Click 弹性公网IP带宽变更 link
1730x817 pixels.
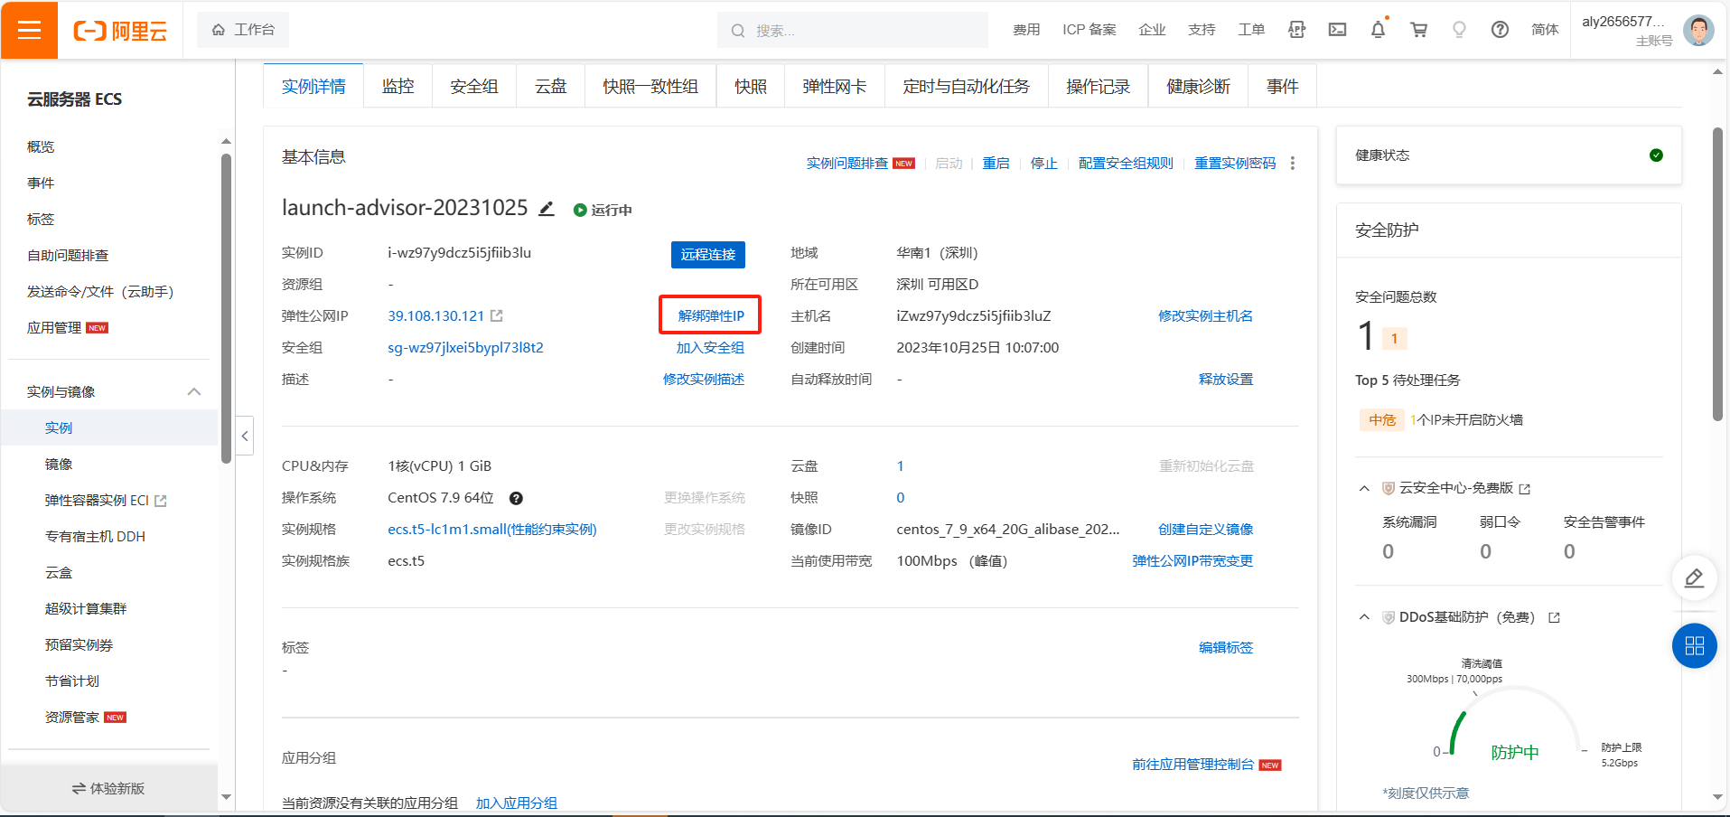[x=1192, y=561]
